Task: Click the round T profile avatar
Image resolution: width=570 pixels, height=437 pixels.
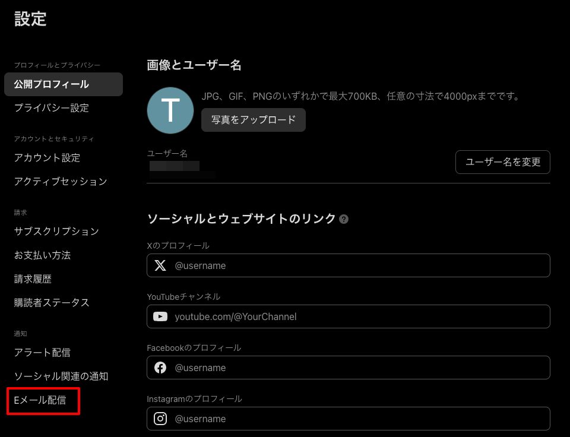Action: (170, 110)
